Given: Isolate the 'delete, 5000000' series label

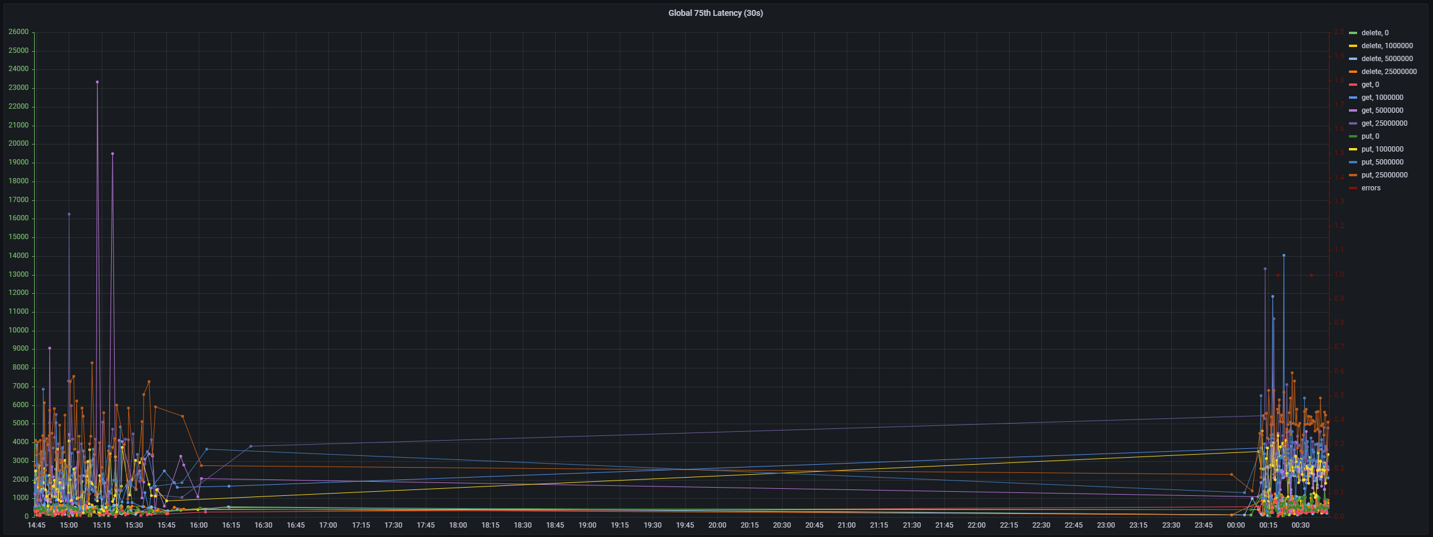Looking at the screenshot, I should pos(1387,59).
